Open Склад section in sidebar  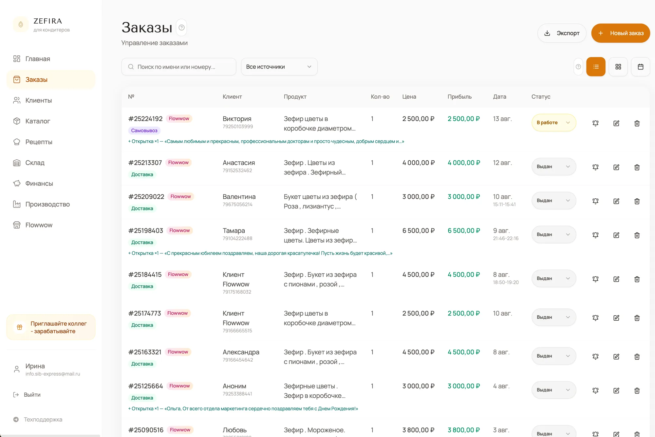click(x=51, y=163)
